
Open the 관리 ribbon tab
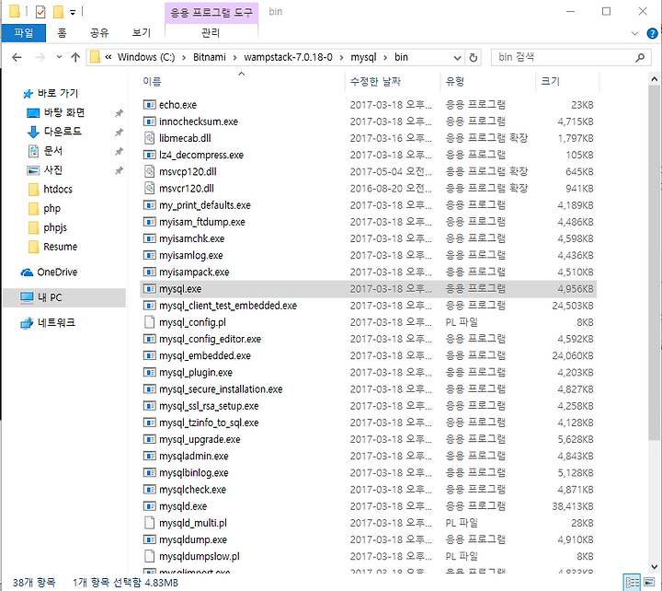[211, 32]
